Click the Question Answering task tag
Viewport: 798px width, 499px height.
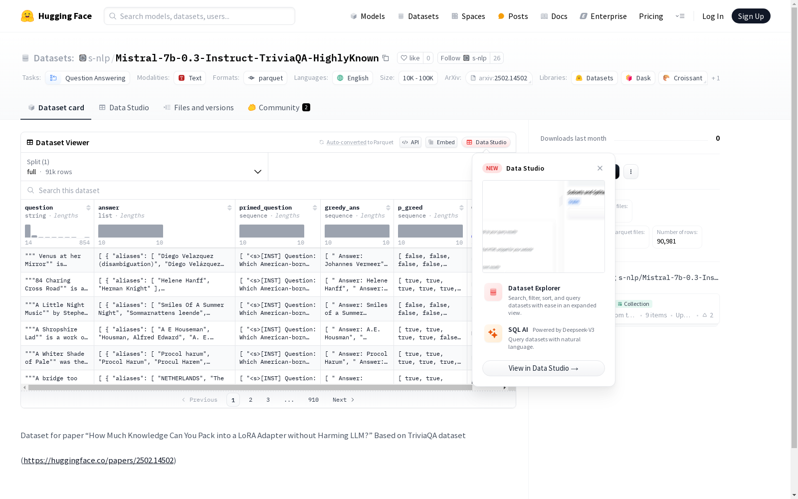[88, 78]
